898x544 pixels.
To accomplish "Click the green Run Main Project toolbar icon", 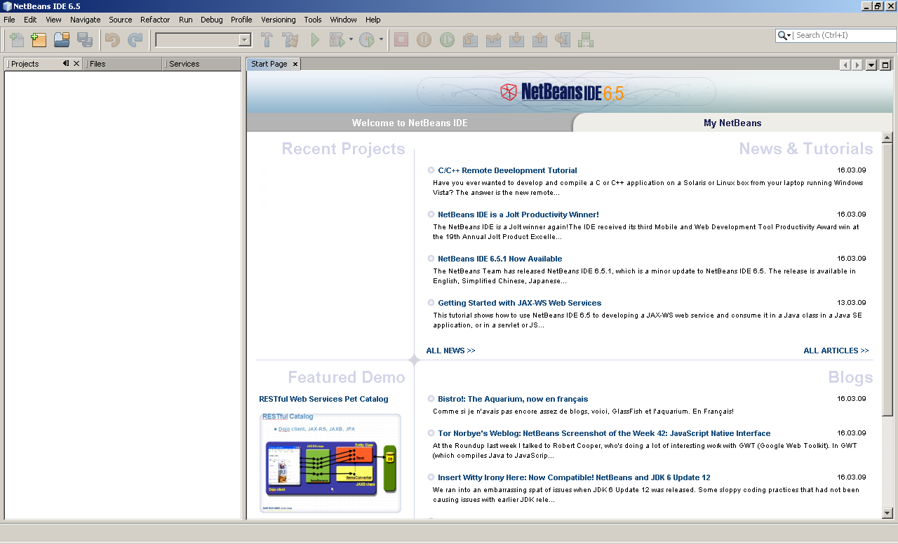I will (315, 40).
